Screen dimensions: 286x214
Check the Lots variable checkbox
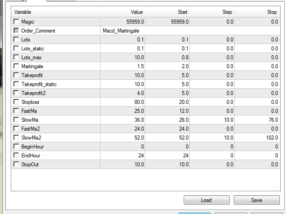click(x=16, y=39)
